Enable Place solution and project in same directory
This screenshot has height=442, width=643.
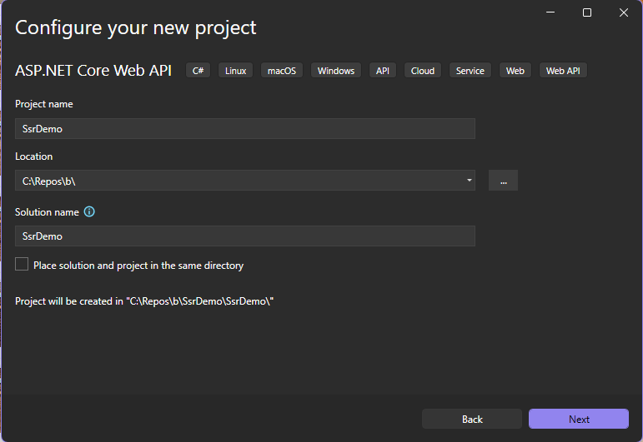click(22, 264)
